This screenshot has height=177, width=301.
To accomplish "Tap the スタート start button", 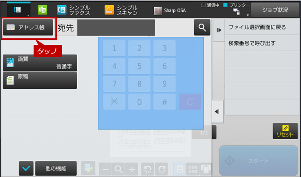I will pyautogui.click(x=258, y=161).
